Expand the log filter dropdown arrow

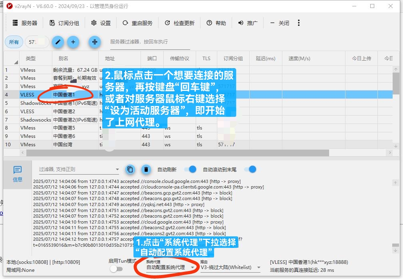[x=117, y=169]
